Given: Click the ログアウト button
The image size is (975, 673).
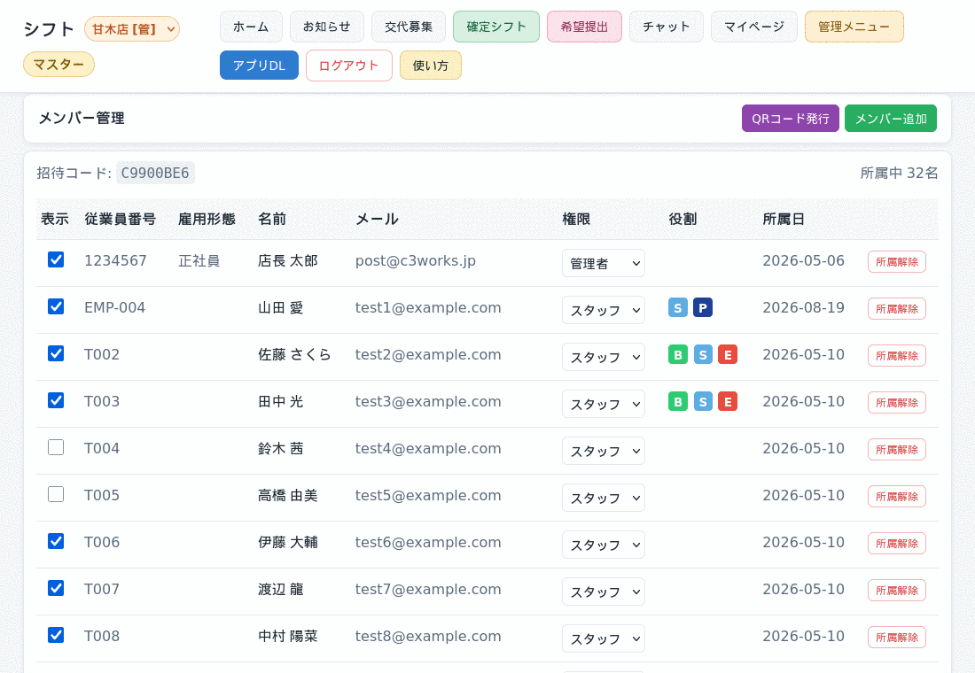Looking at the screenshot, I should [x=349, y=66].
